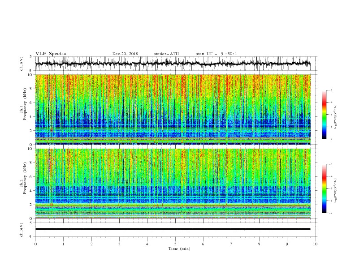Screen dimensions: 355x274
Task: Click time axis tick label "10"
Action: pyautogui.click(x=315, y=244)
